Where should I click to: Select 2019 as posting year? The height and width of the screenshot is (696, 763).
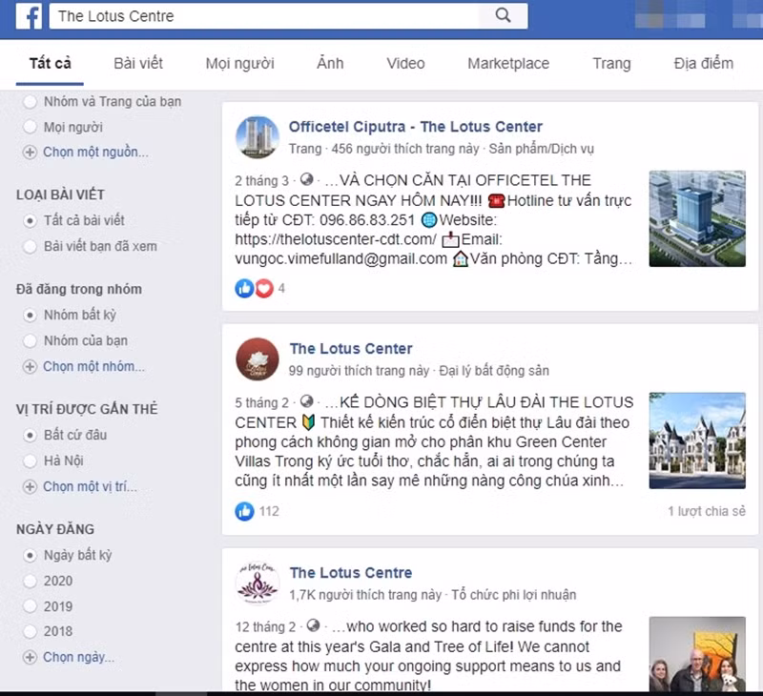click(x=31, y=606)
